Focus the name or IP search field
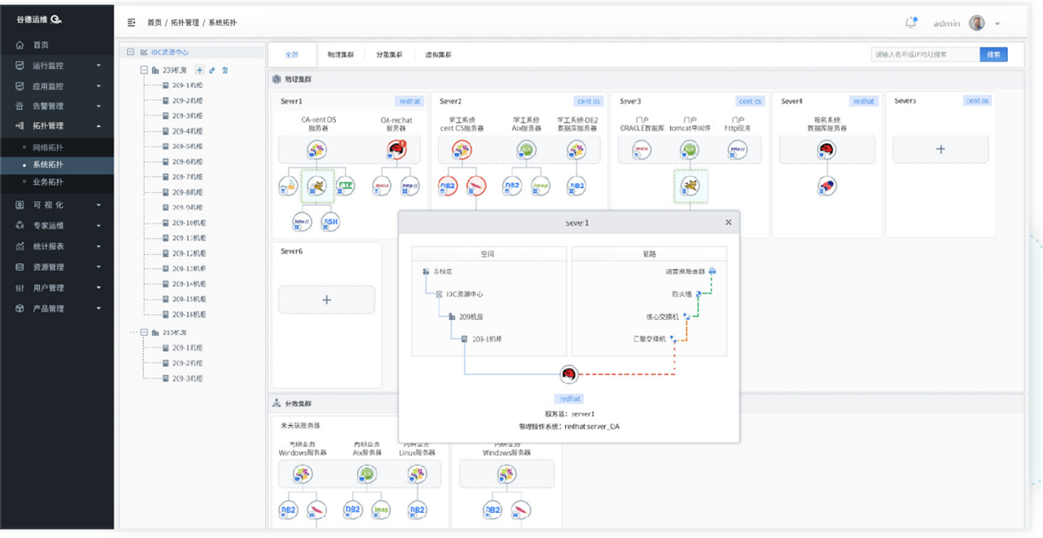The image size is (1043, 538). pos(925,54)
